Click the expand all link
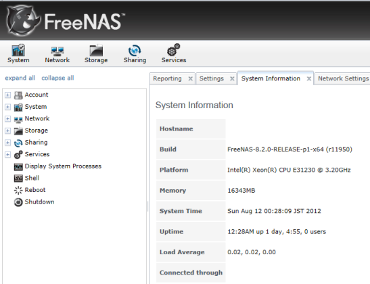Image resolution: width=370 pixels, height=284 pixels. (x=20, y=78)
